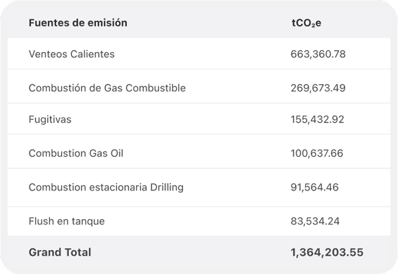This screenshot has width=398, height=274.
Task: Select the Combustion estacionaria Drilling label
Action: 106,187
